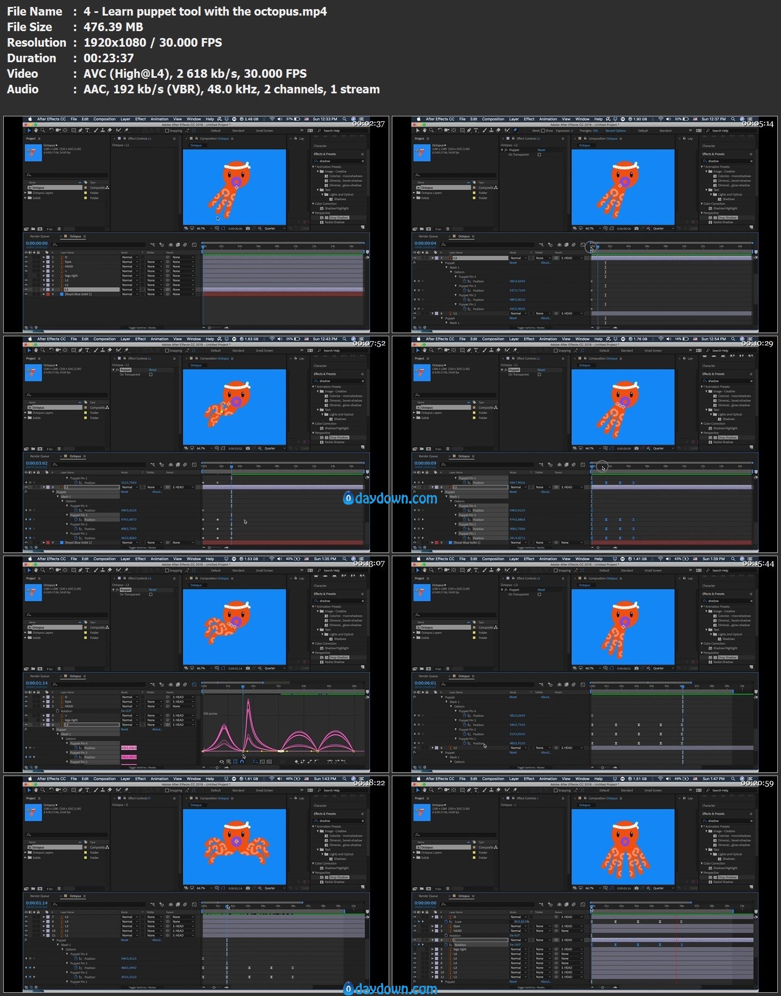Open the HEAD layer's Normal mode dropdown in 00:02:37
This screenshot has width=781, height=996.
130,267
